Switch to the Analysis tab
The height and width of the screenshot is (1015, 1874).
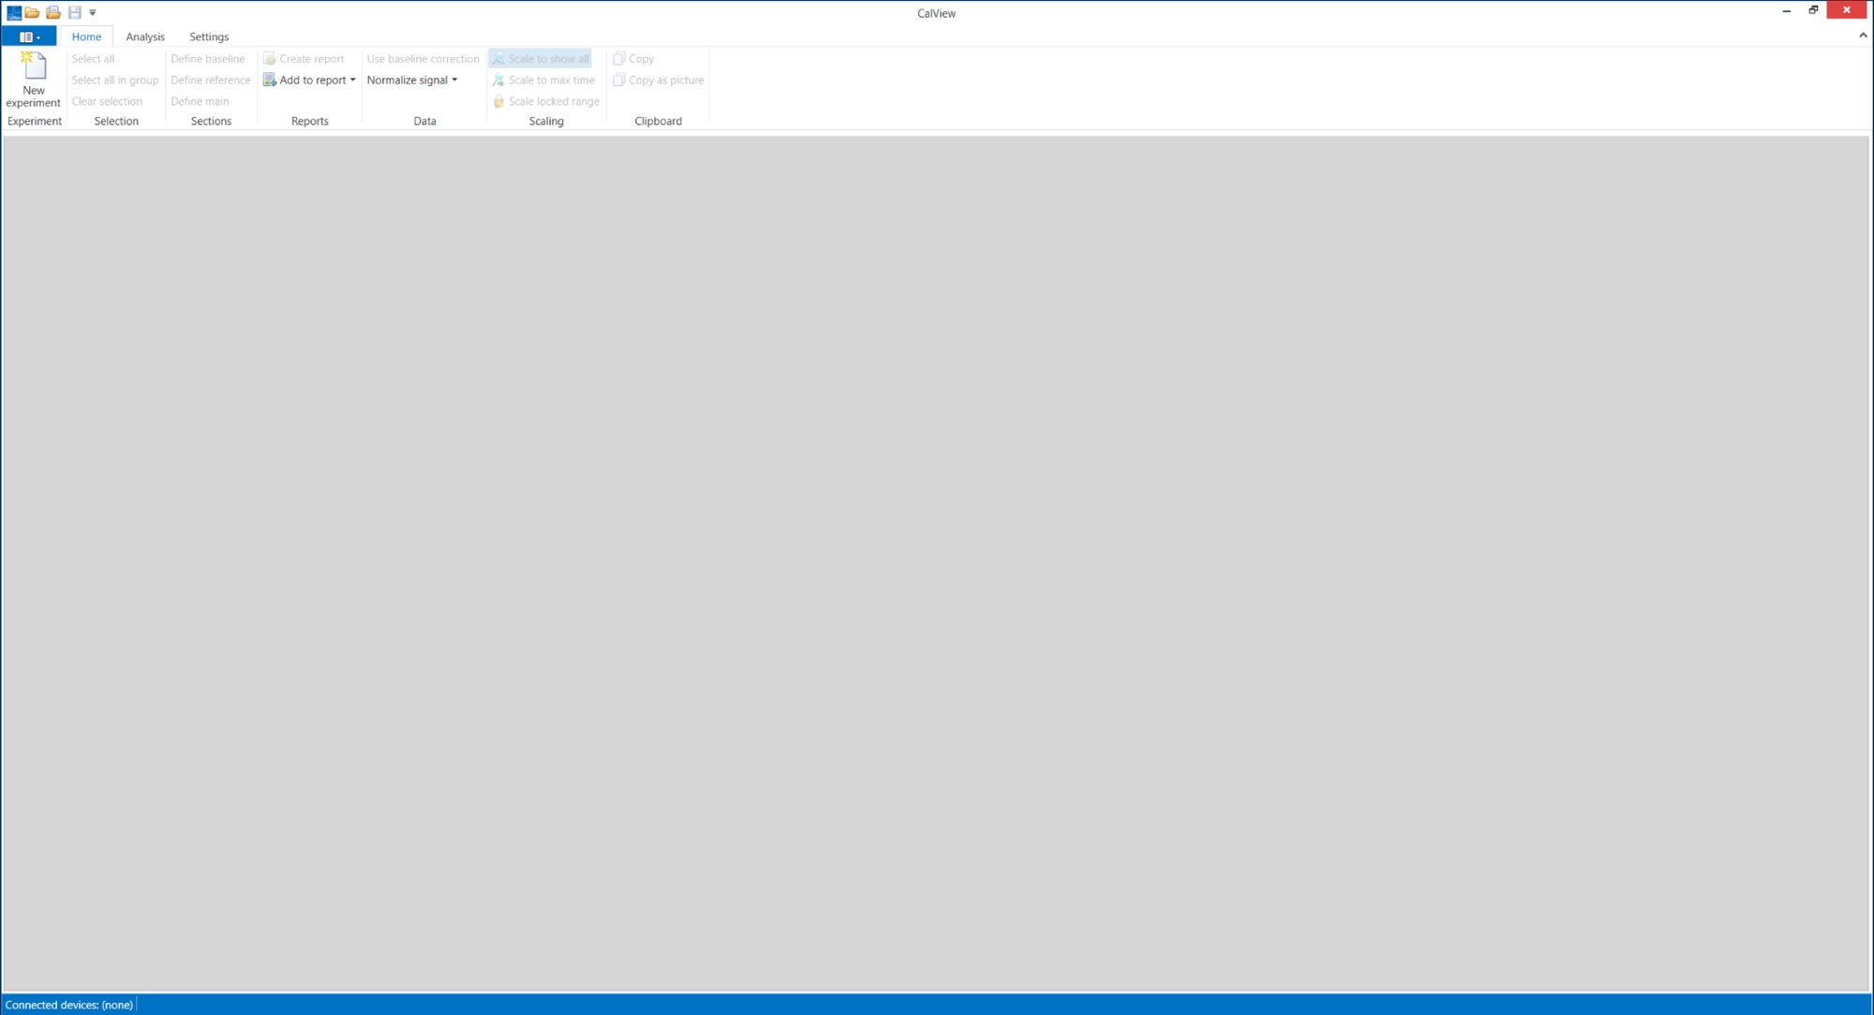145,37
